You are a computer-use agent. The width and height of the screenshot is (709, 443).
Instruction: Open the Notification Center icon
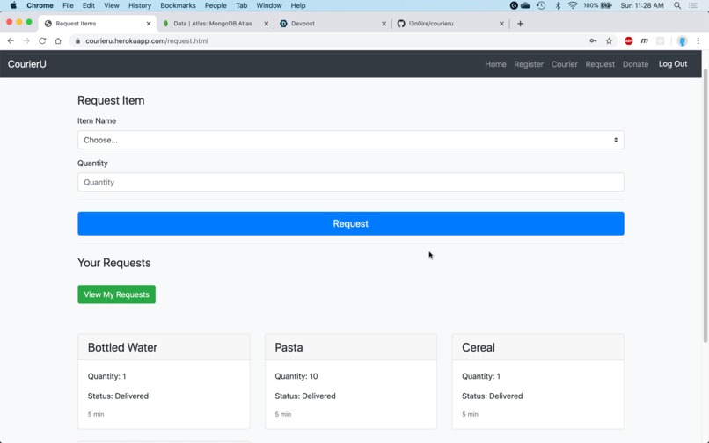click(x=693, y=5)
